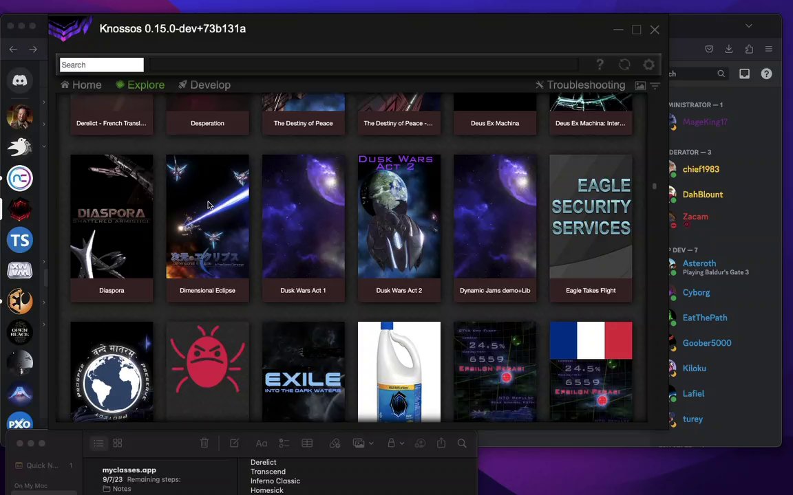
Task: Open Discord home direct messages icon
Action: (x=20, y=80)
